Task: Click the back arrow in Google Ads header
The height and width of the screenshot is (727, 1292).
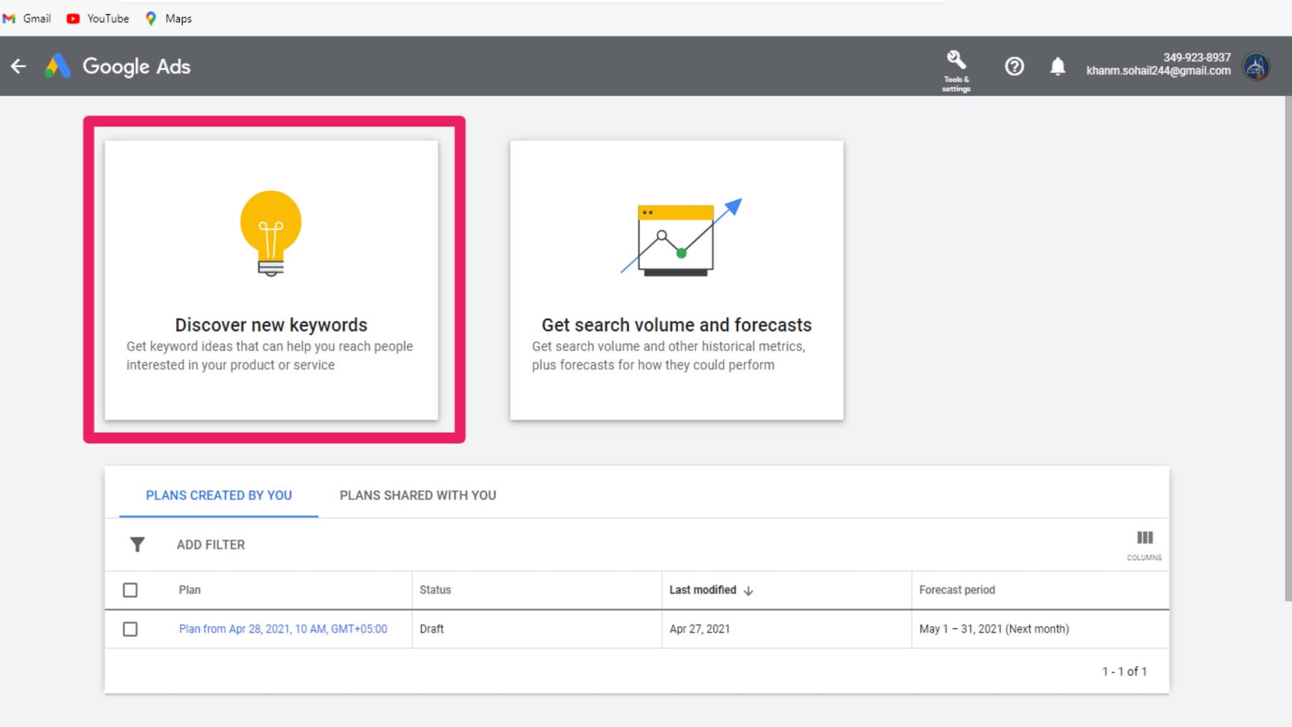Action: pyautogui.click(x=18, y=66)
